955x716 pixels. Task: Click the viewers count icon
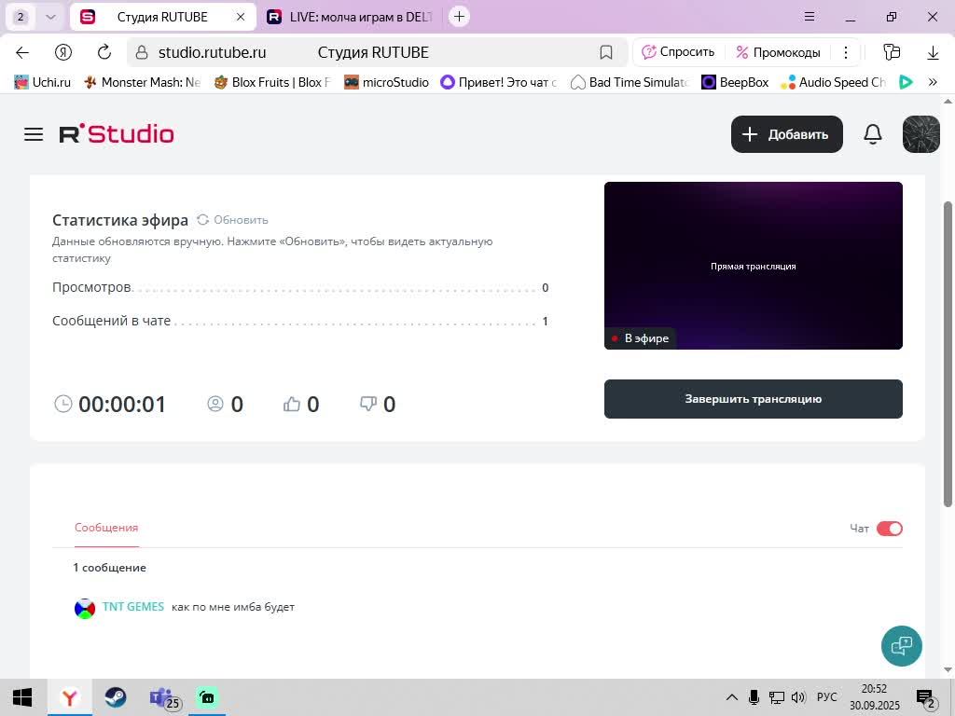click(215, 404)
